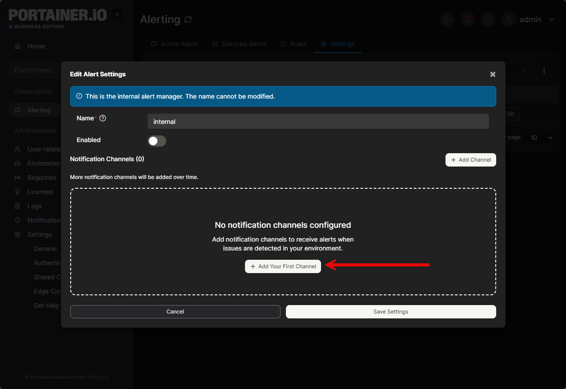This screenshot has width=566, height=389.
Task: Click the refresh icon next to Alerting
Action: click(188, 20)
